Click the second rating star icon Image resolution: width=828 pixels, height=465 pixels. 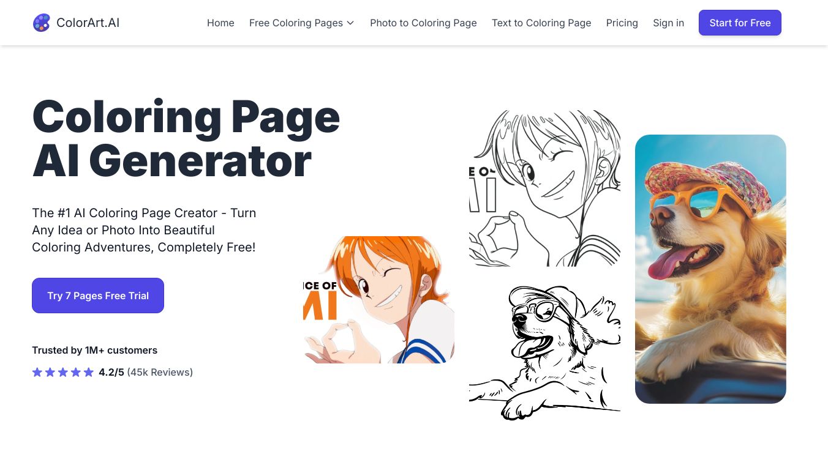50,372
